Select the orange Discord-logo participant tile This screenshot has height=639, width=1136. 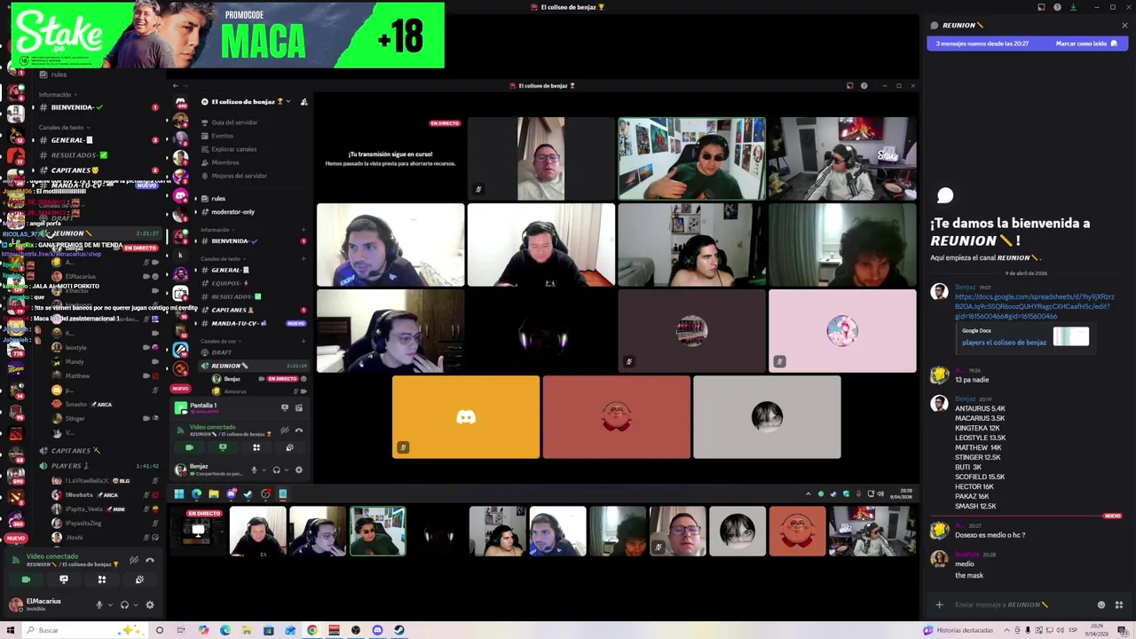click(466, 417)
